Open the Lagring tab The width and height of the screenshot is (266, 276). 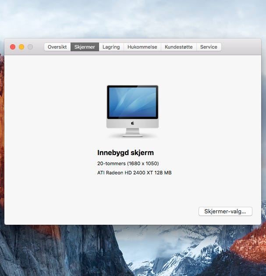(111, 47)
